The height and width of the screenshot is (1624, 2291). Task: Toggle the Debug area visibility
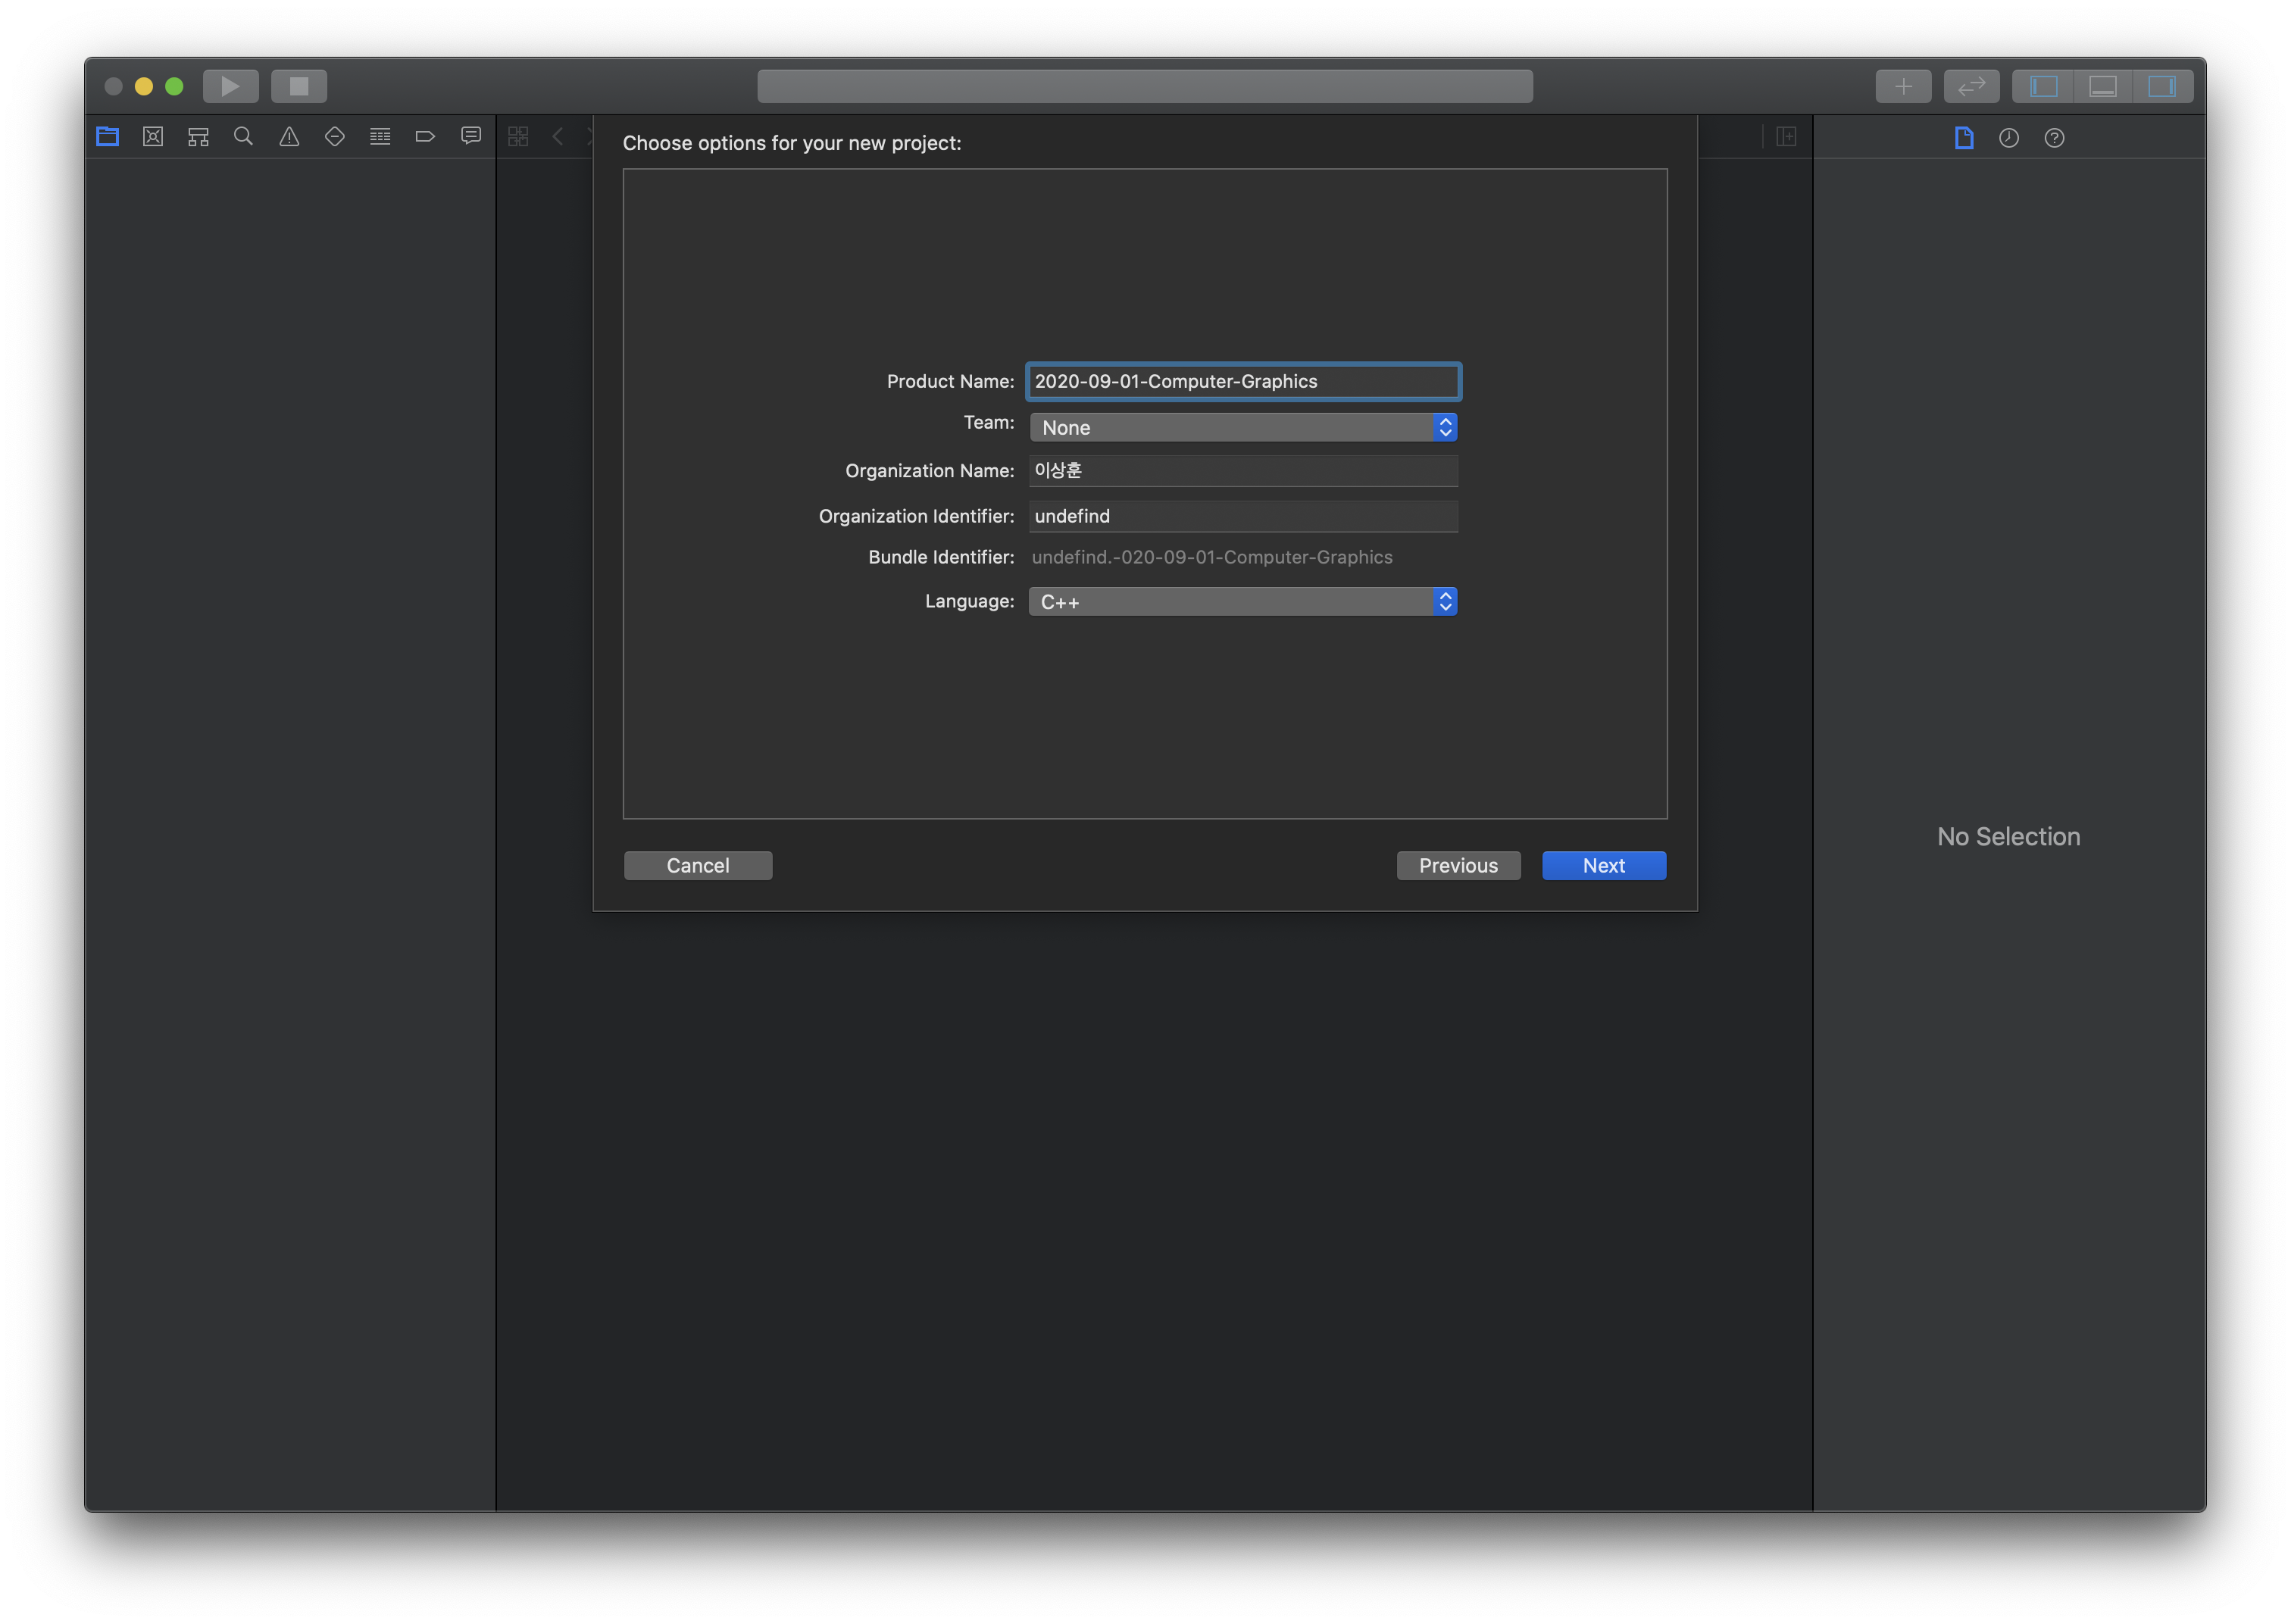pos(2103,86)
